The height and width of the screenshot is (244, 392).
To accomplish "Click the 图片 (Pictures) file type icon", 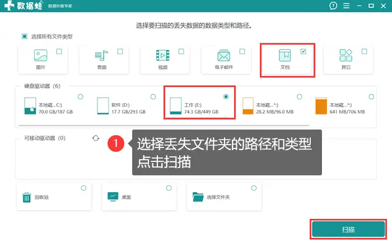I will pyautogui.click(x=40, y=55).
